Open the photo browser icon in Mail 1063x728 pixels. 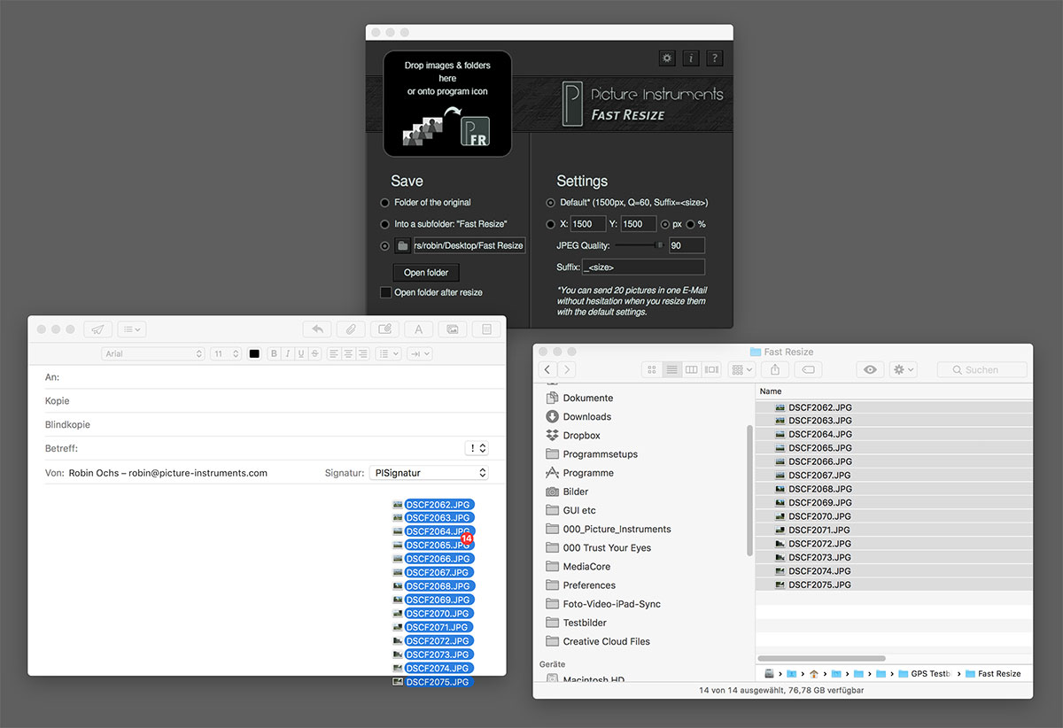[x=452, y=329]
